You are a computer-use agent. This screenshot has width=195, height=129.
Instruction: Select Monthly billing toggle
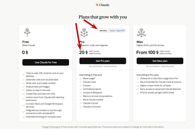click(103, 31)
